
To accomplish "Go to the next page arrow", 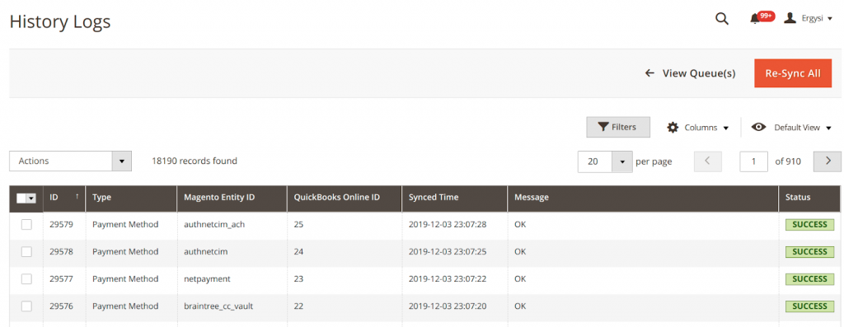I will pos(828,161).
